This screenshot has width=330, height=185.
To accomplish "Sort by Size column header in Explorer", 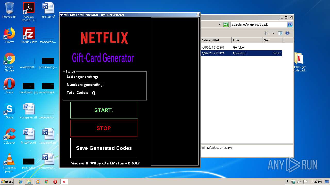I will [273, 40].
